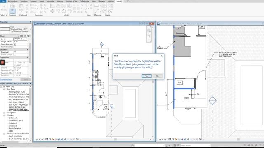Switch to the Architecture ribbon tab

click(13, 1)
